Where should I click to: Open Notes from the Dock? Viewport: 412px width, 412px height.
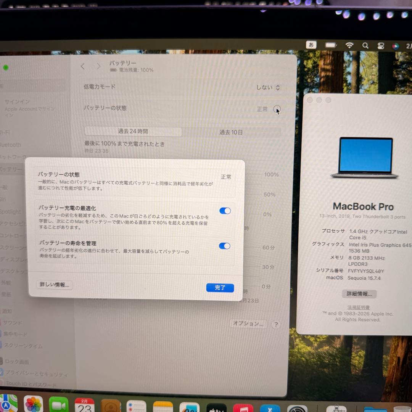[x=163, y=407]
